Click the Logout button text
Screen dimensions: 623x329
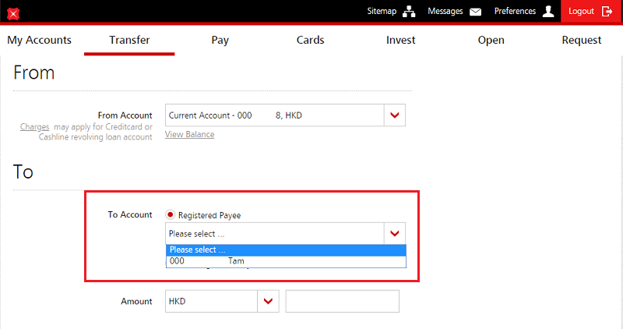(581, 12)
